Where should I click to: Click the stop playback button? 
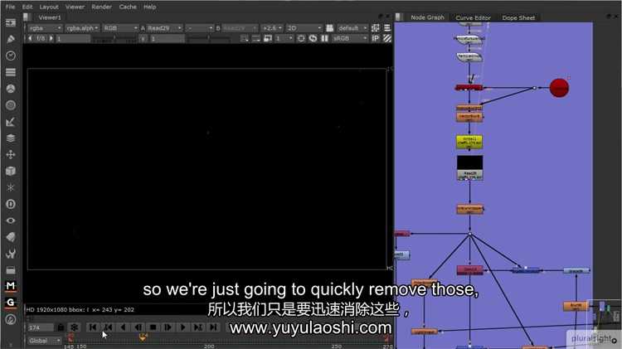point(153,327)
